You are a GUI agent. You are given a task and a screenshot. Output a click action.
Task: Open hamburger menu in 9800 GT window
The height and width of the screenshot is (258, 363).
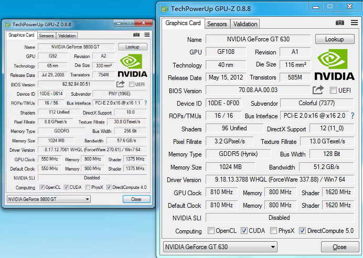(147, 35)
